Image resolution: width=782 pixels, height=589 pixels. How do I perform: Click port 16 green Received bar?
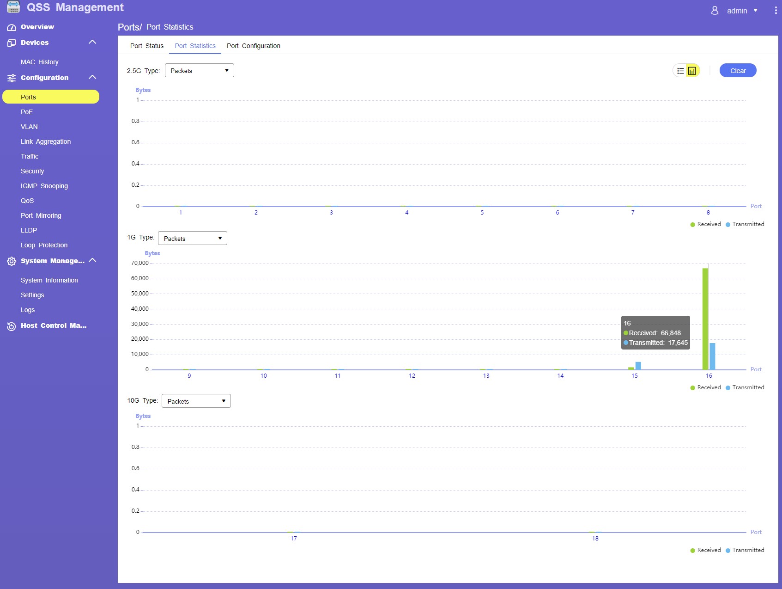click(x=705, y=319)
